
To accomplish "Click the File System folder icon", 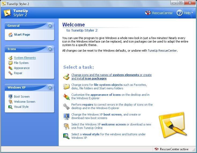I will [10, 63].
